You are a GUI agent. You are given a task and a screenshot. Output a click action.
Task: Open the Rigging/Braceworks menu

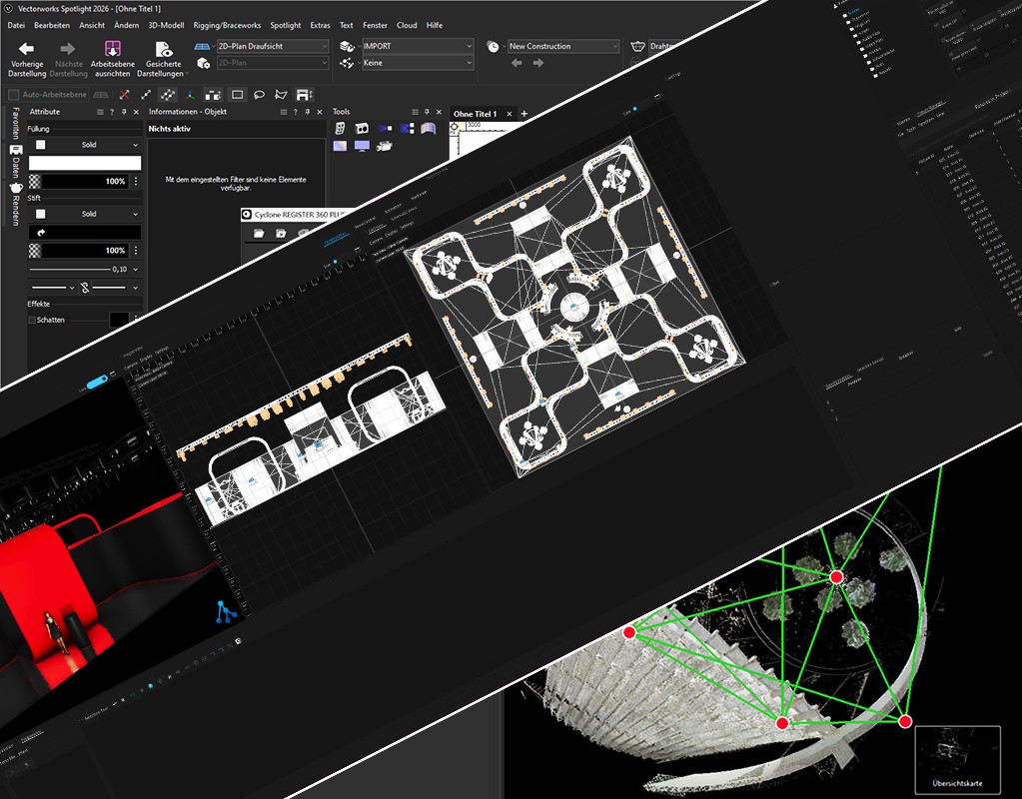[x=227, y=25]
